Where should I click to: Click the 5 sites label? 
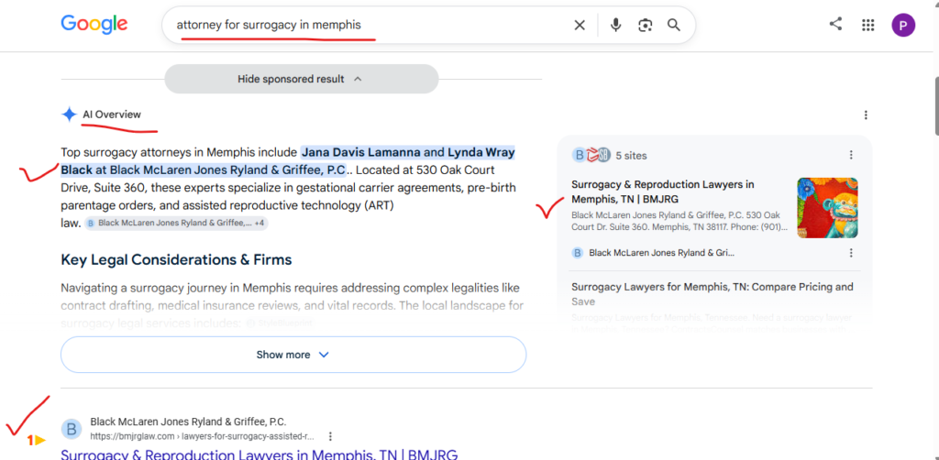[631, 156]
